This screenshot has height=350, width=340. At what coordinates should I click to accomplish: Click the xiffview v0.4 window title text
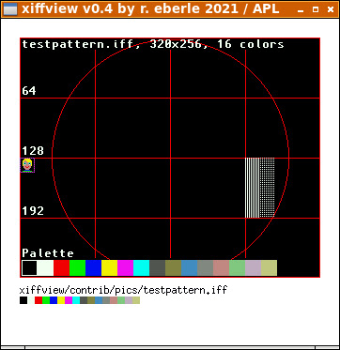150,8
